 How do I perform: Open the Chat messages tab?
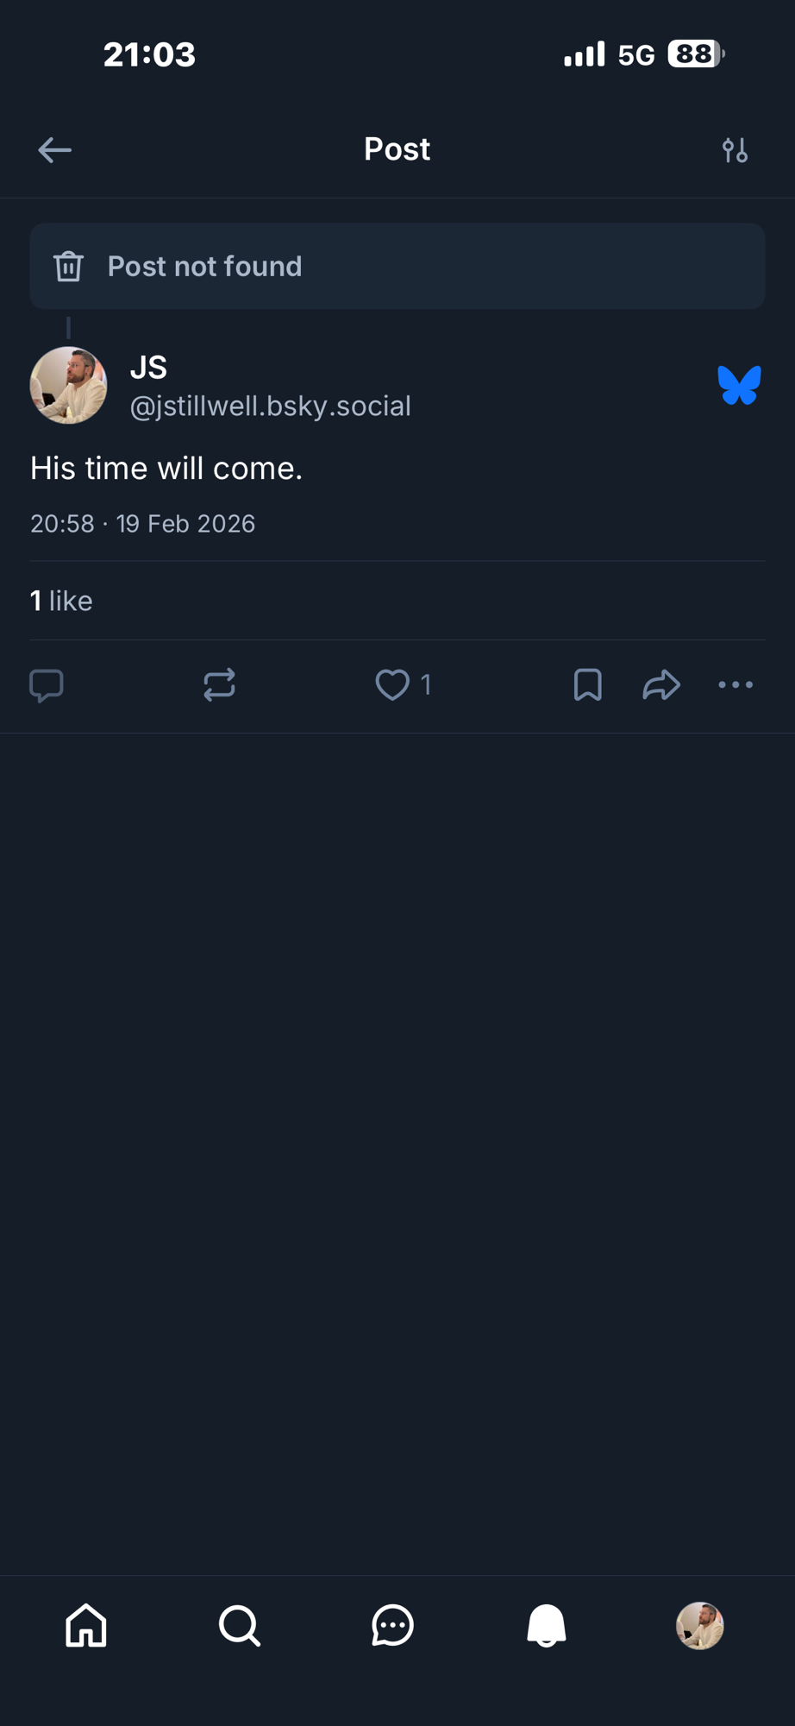[x=392, y=1626]
